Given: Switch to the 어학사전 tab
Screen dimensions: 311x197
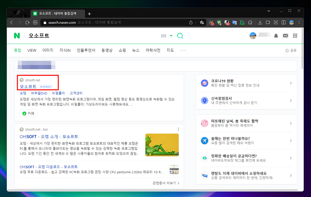Looking at the screenshot, I should (153, 51).
